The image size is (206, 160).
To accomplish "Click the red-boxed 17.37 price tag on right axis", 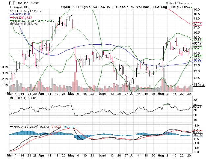I will (197, 24).
